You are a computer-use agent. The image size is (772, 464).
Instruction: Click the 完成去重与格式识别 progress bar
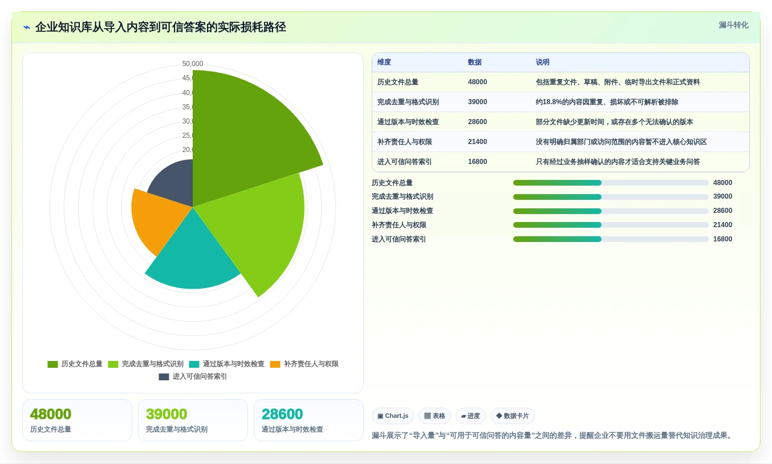pyautogui.click(x=611, y=197)
